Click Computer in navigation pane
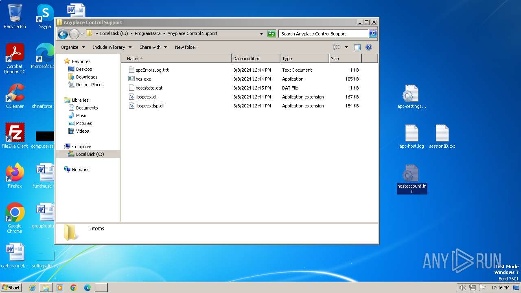This screenshot has height=293, width=521. pos(81,146)
